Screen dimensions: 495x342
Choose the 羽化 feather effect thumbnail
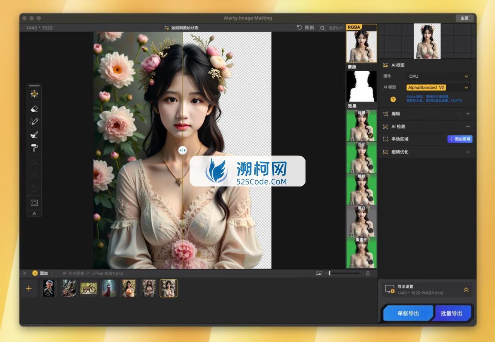tap(361, 157)
